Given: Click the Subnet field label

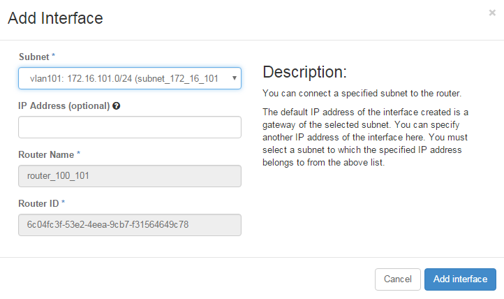Looking at the screenshot, I should (x=33, y=55).
